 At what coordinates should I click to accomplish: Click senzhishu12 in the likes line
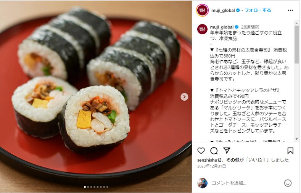209,160
